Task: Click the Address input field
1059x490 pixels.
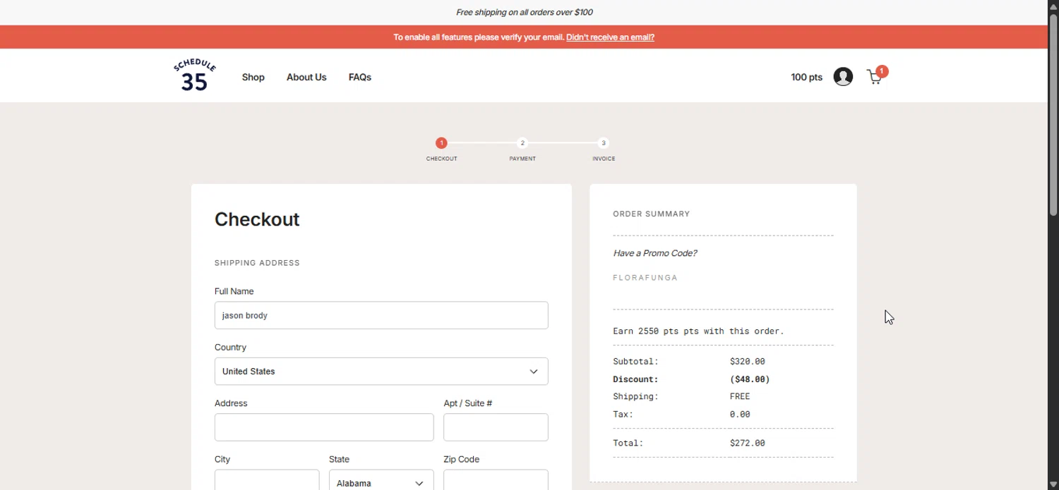Action: (324, 427)
